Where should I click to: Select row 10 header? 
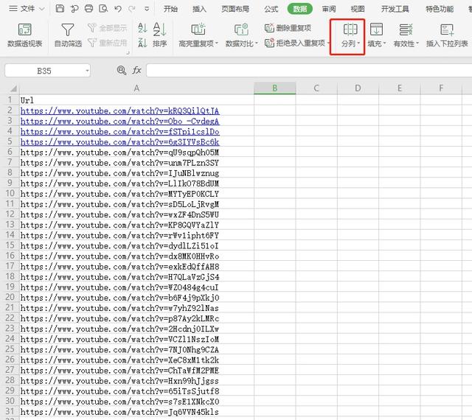10,194
